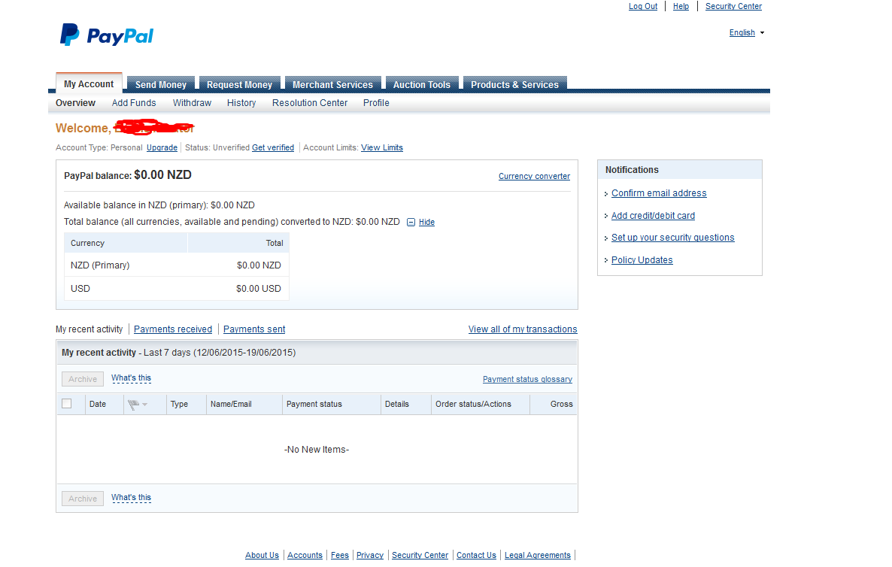This screenshot has height=567, width=892.
Task: Open Add credit/debit card notification
Action: tap(653, 216)
